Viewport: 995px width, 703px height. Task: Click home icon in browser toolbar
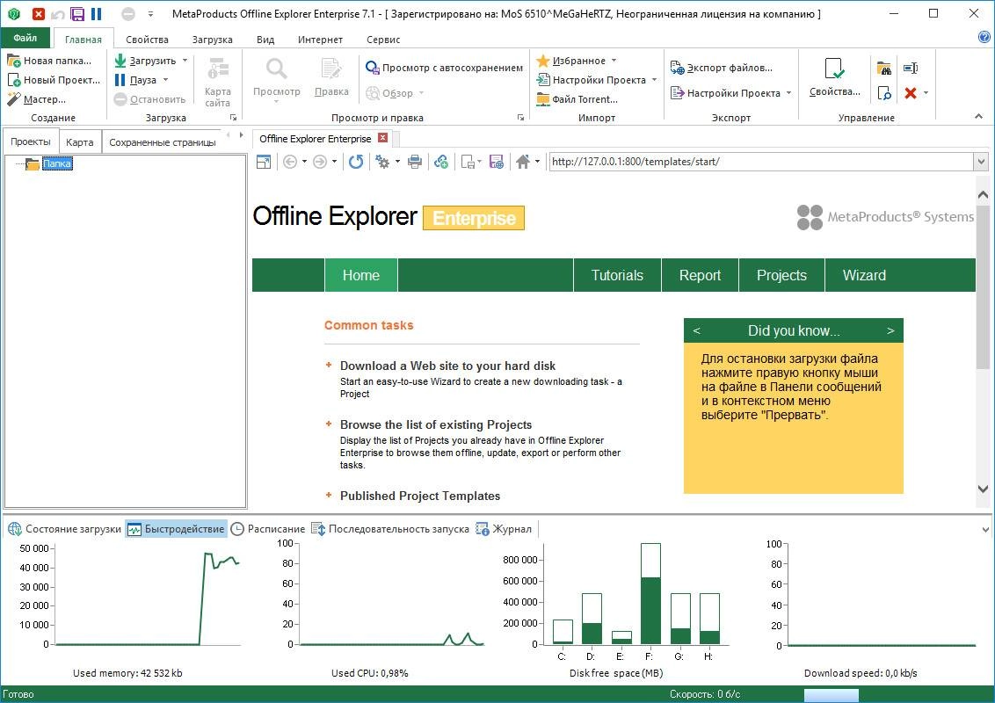coord(523,162)
